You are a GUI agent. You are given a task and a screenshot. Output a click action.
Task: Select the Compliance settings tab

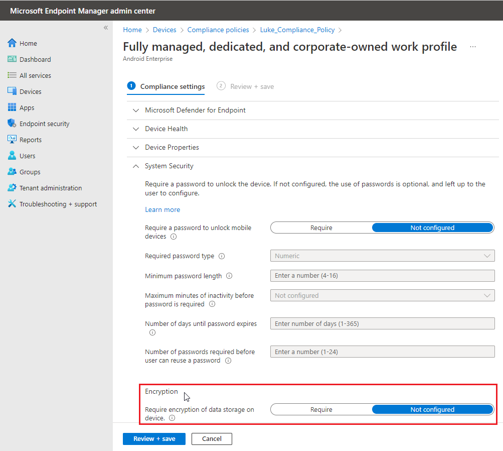pyautogui.click(x=172, y=86)
